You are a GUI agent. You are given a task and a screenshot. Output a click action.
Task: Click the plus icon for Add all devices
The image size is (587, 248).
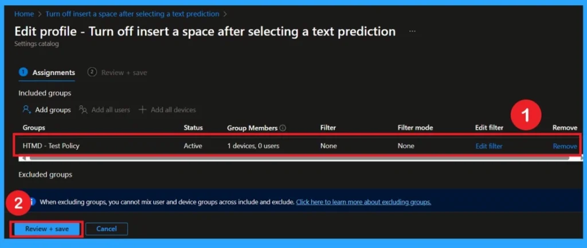pyautogui.click(x=143, y=109)
